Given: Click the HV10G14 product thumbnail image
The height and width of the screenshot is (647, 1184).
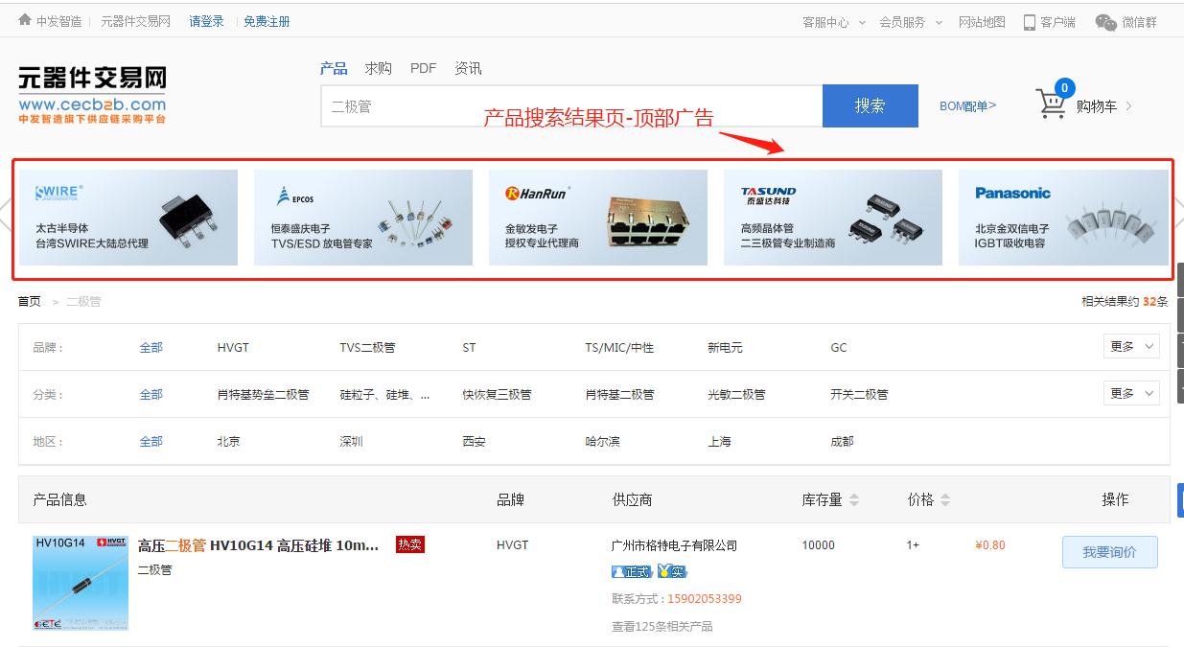Looking at the screenshot, I should coord(81,583).
